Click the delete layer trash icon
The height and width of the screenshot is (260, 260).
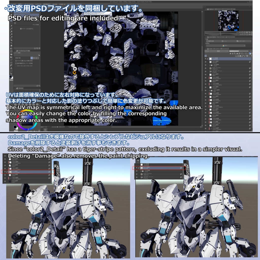(x=252, y=56)
